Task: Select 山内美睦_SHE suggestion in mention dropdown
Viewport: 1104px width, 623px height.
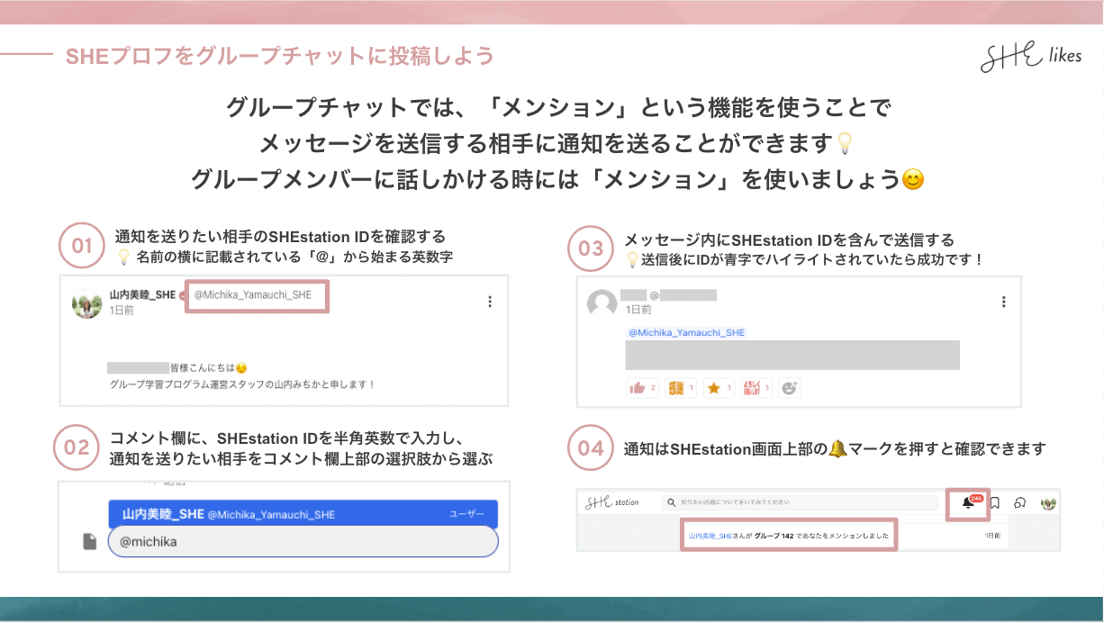Action: 303,514
